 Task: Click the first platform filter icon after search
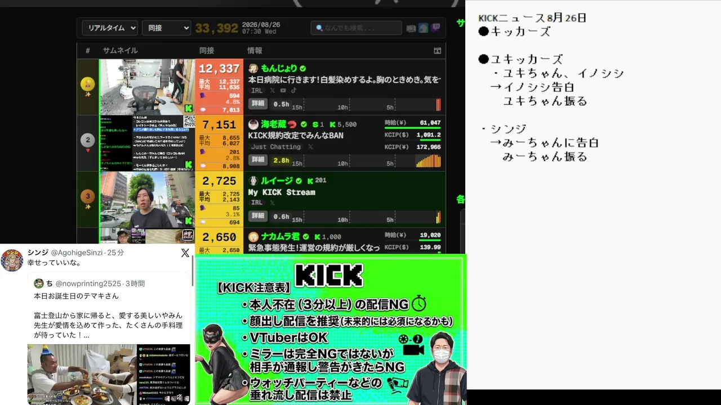pos(411,28)
